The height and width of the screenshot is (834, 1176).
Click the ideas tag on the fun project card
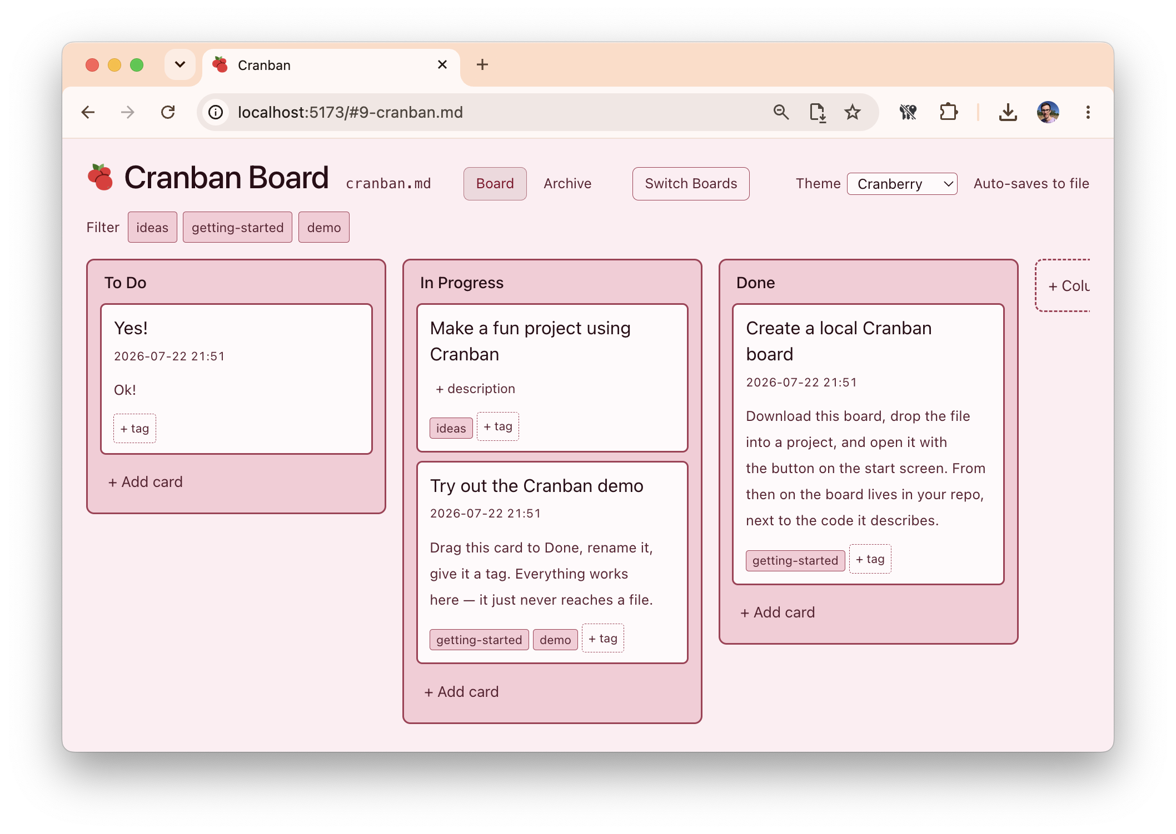tap(451, 428)
